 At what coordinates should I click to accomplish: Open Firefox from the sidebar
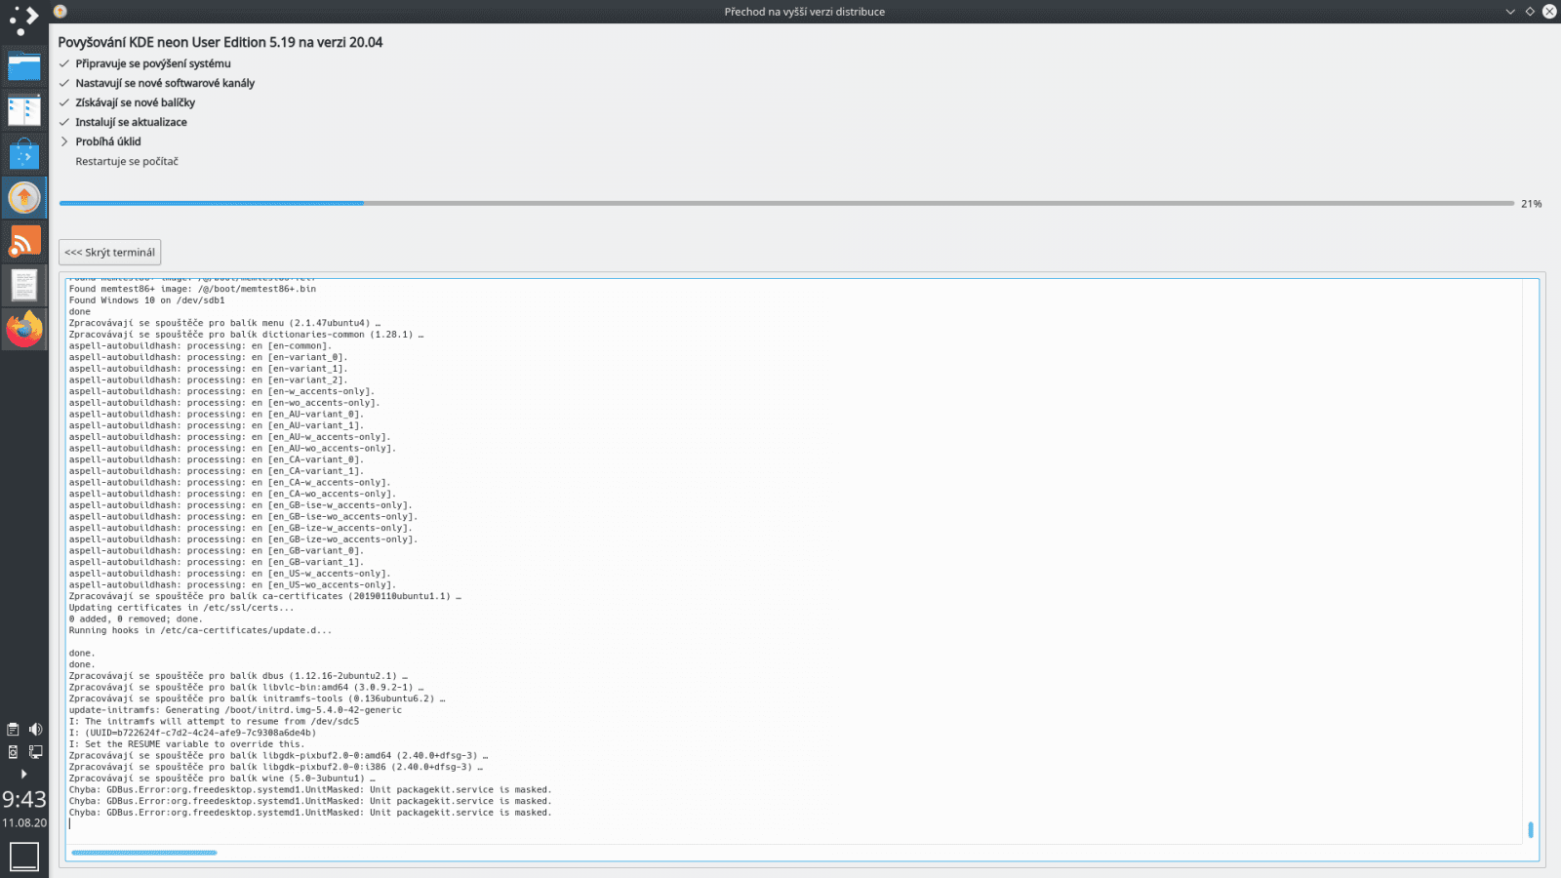24,329
